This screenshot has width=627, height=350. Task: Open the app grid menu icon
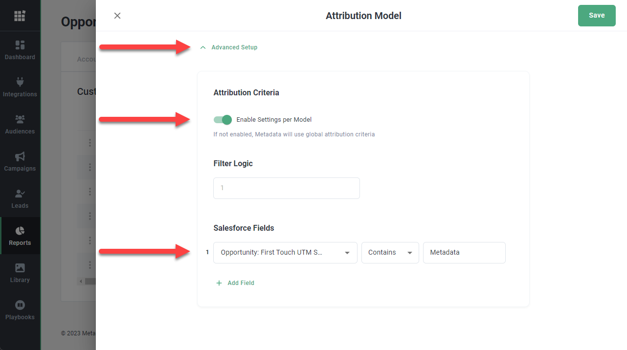click(x=20, y=16)
